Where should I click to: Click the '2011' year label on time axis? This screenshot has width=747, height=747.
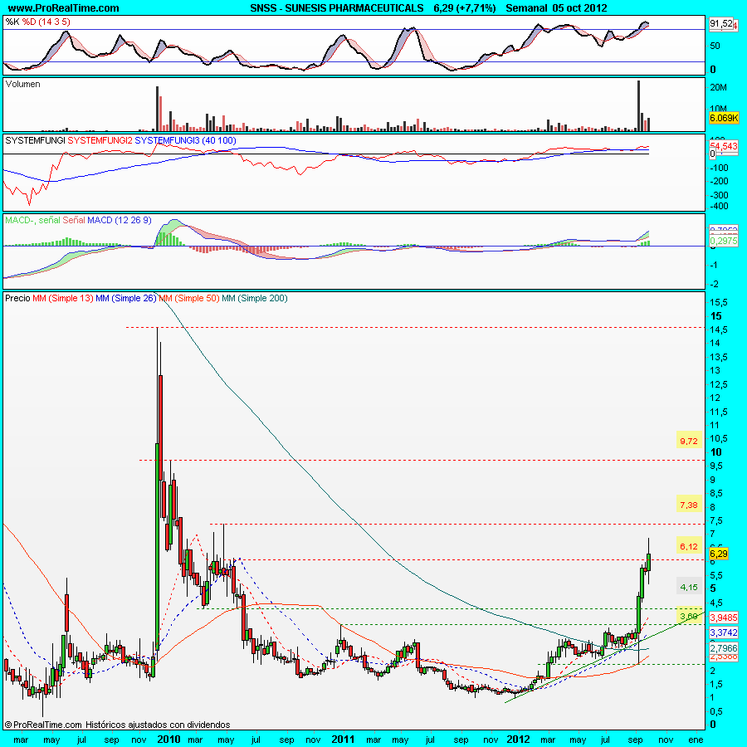click(x=343, y=740)
